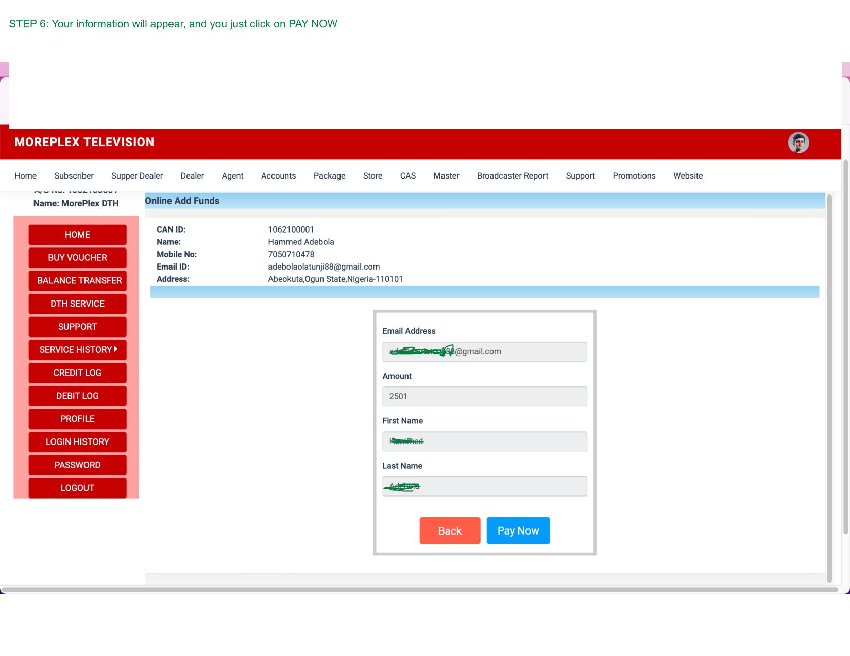Click the DTH SERVICE button
Viewport: 850px width, 656px height.
pyautogui.click(x=77, y=304)
